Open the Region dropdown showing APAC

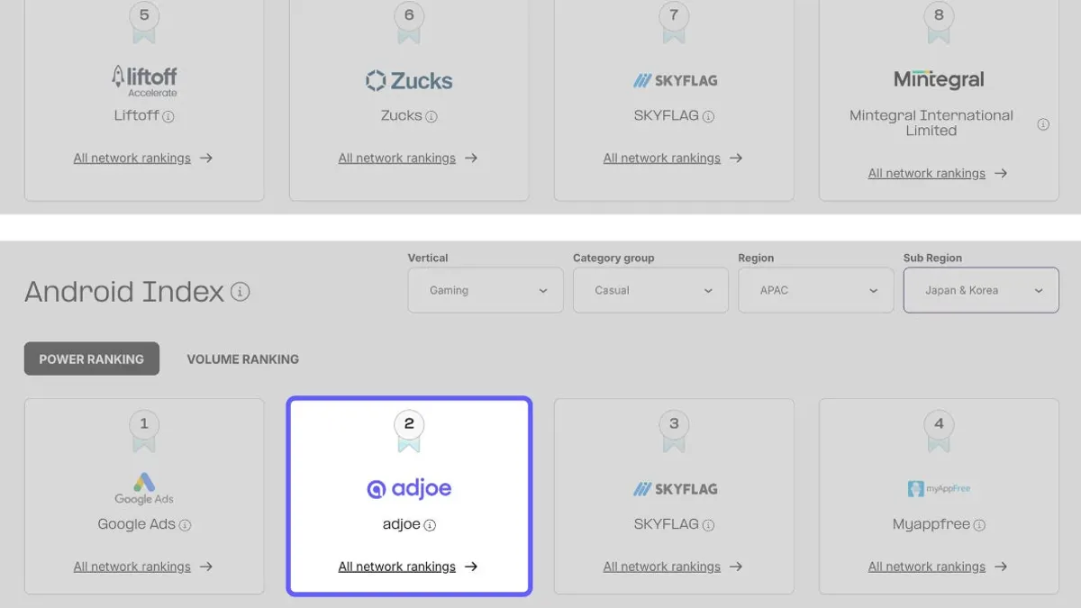pyautogui.click(x=815, y=291)
